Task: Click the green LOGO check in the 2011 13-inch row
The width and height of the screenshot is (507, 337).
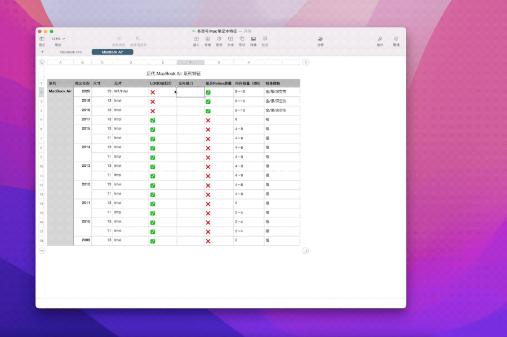Action: click(x=153, y=204)
